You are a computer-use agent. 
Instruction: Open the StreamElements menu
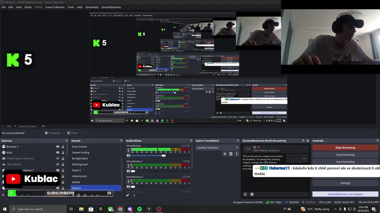(x=111, y=7)
